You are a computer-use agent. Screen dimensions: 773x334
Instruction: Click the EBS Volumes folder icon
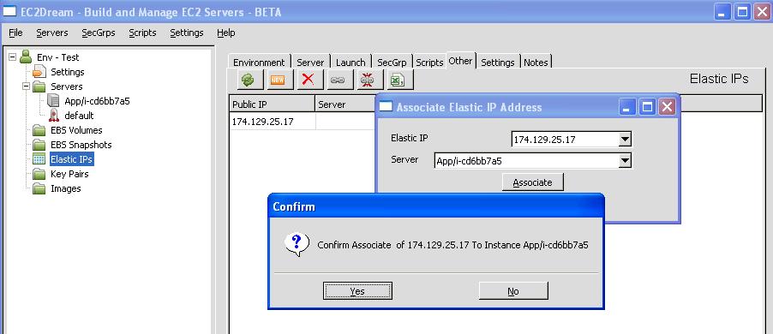[x=39, y=130]
